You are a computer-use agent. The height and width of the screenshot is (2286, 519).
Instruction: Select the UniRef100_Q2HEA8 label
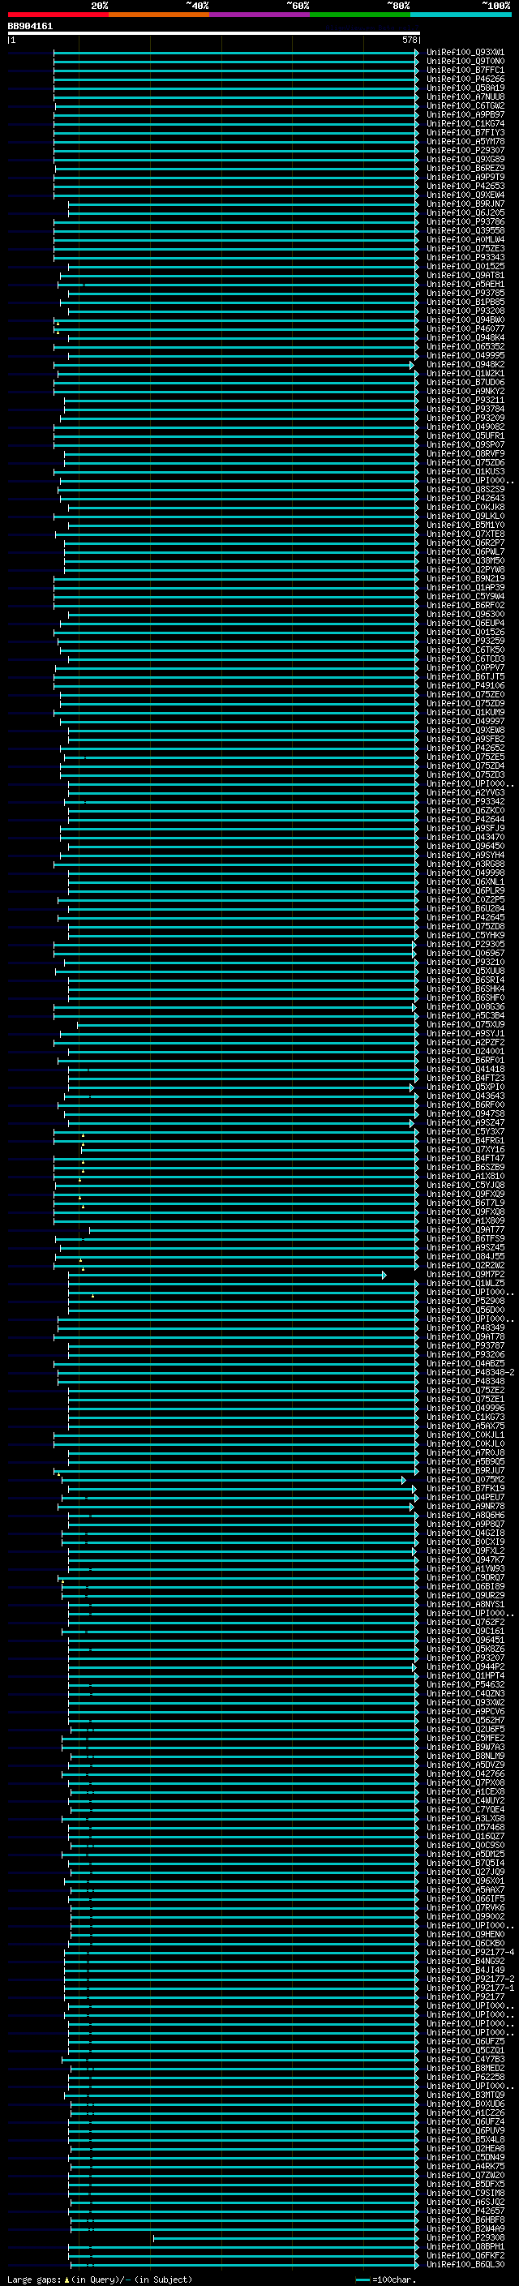[465, 2148]
